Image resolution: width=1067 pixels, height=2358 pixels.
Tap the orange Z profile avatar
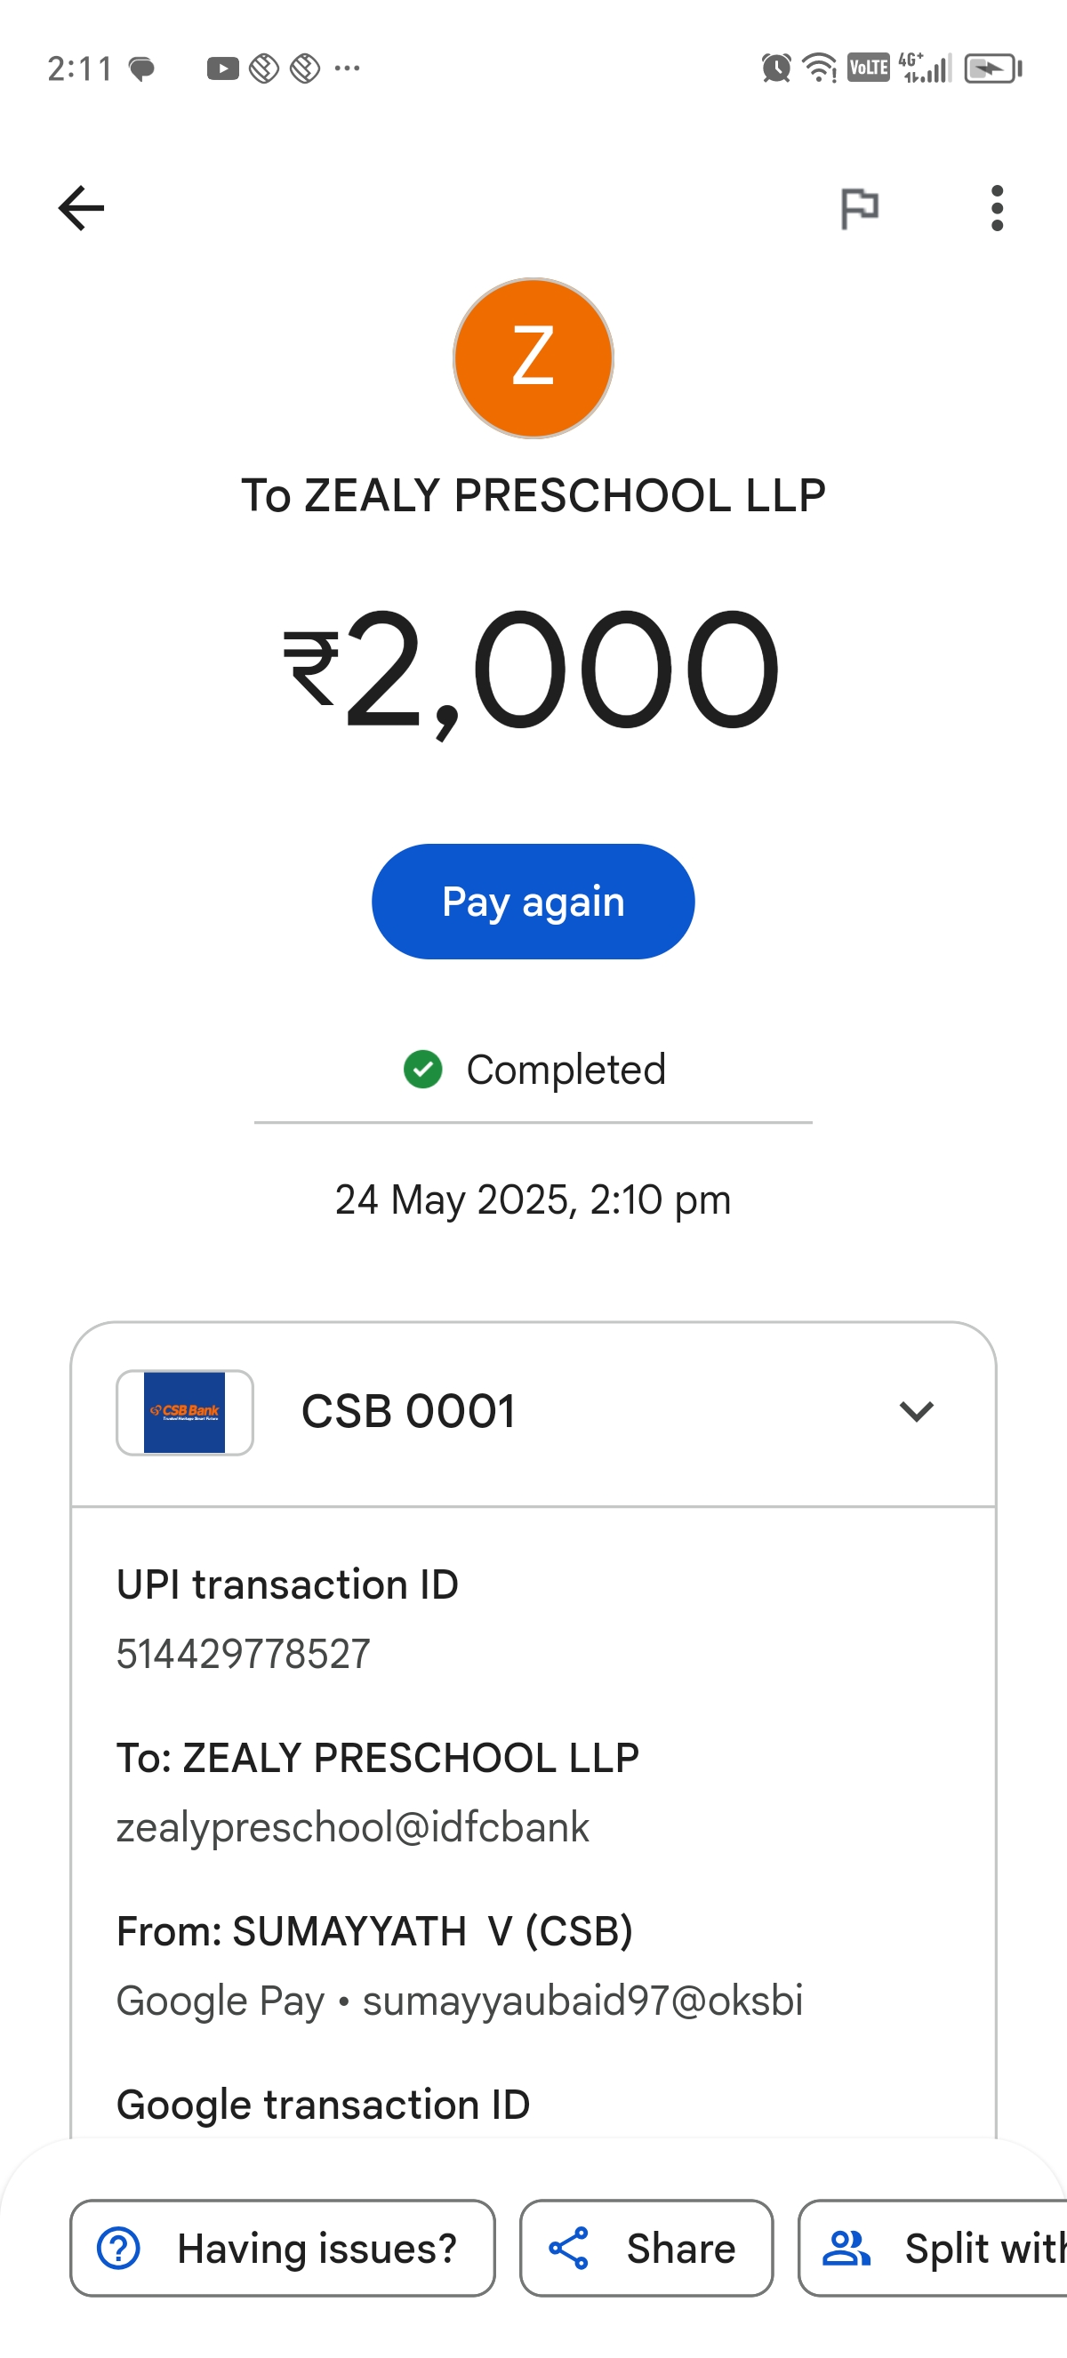tap(533, 358)
